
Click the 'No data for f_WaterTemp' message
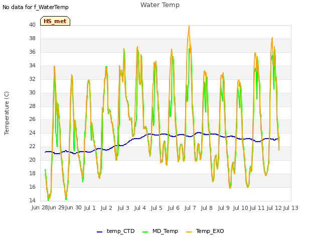[x=36, y=7]
